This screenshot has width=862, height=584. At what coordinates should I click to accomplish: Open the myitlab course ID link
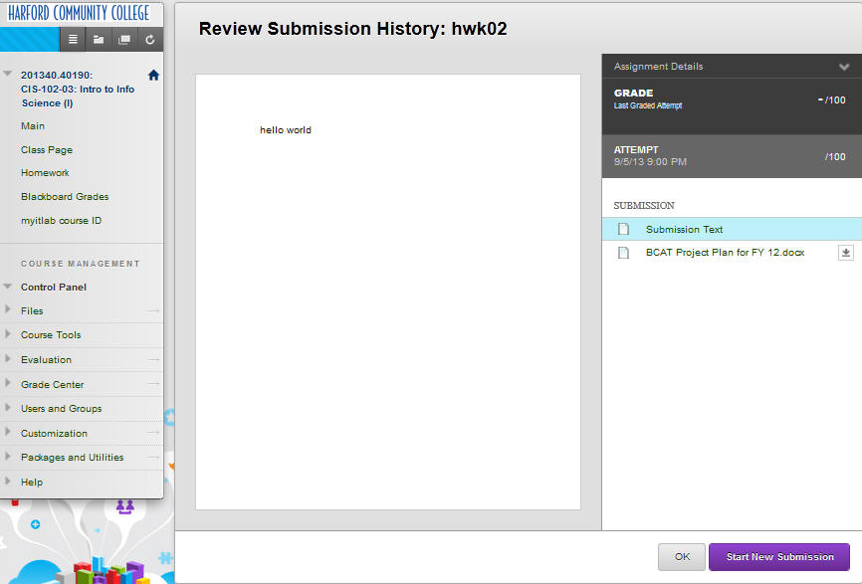point(61,221)
